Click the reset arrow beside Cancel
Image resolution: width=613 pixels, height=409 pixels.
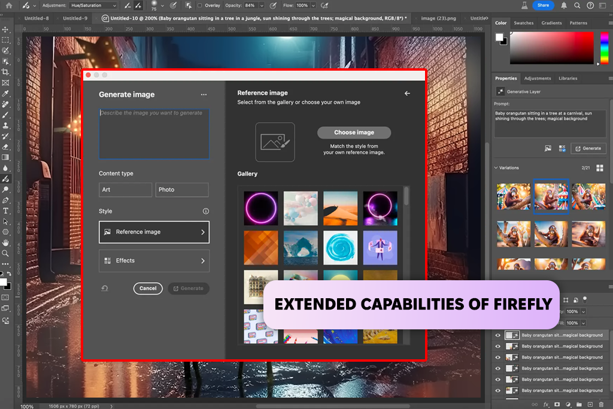click(x=105, y=288)
